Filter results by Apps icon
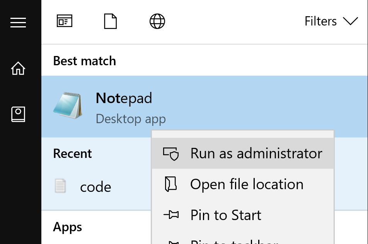 65,21
